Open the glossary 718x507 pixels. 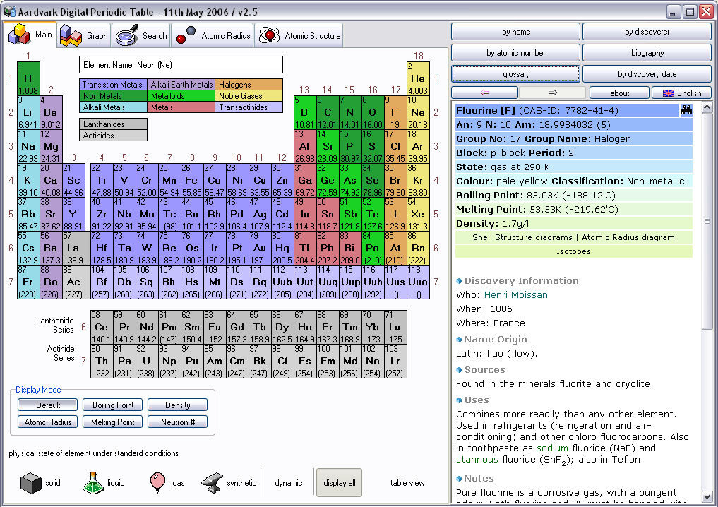(515, 73)
